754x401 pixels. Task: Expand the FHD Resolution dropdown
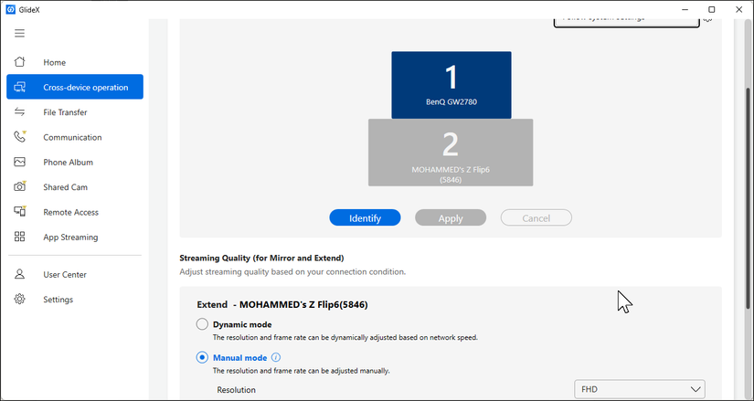pyautogui.click(x=640, y=389)
